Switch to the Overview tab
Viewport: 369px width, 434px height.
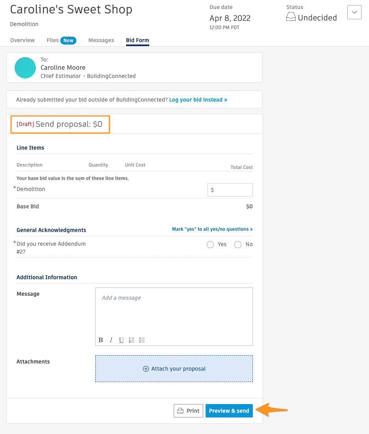22,40
